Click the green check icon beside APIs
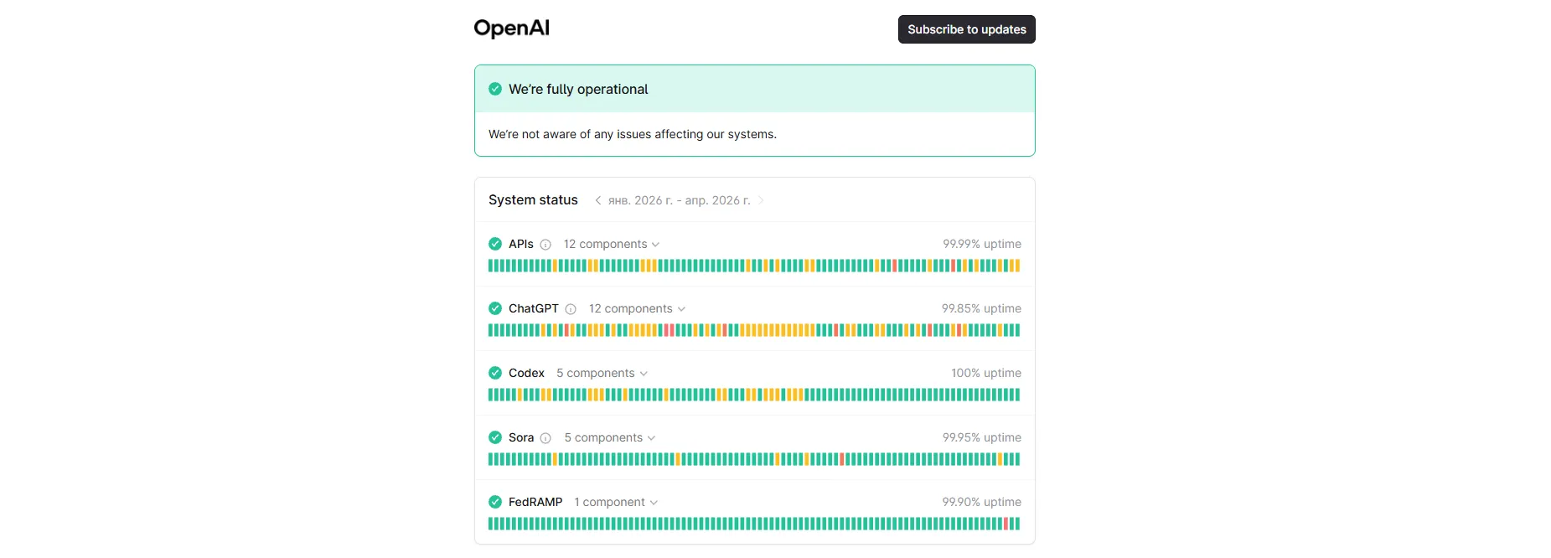Viewport: 1551px width, 558px height. [x=495, y=244]
